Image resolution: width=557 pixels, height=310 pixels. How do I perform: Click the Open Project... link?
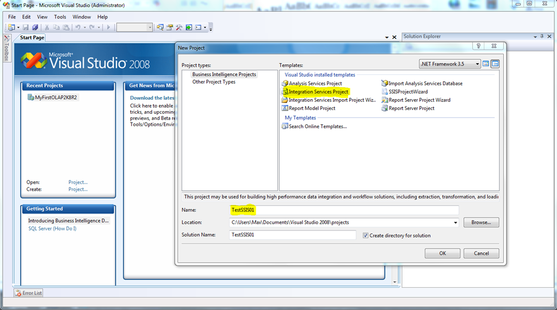tap(78, 182)
